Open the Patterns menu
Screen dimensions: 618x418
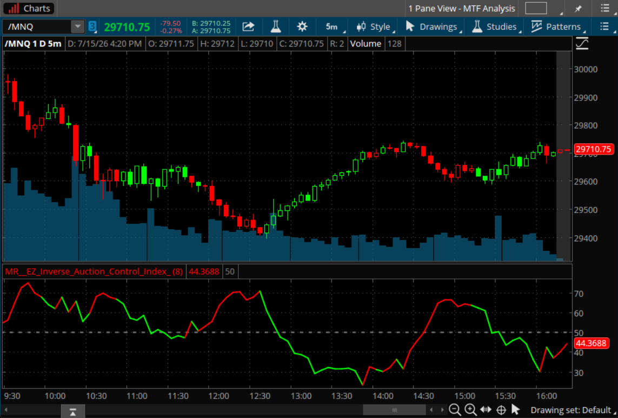tap(557, 27)
